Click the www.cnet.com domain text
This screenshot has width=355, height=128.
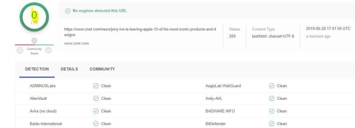[77, 43]
